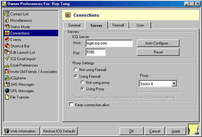Select SMS Messages in the sidebar
This screenshot has height=137, width=202.
pyautogui.click(x=22, y=84)
